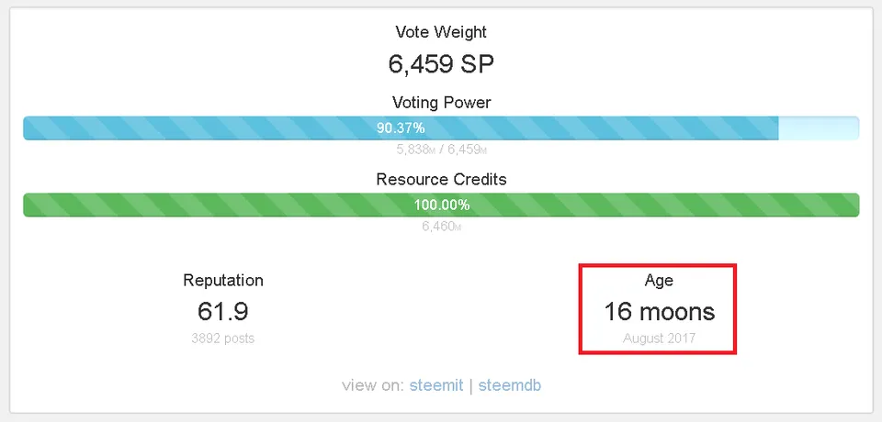Click the 100.00% resource credits label
The height and width of the screenshot is (422, 882).
tap(442, 205)
